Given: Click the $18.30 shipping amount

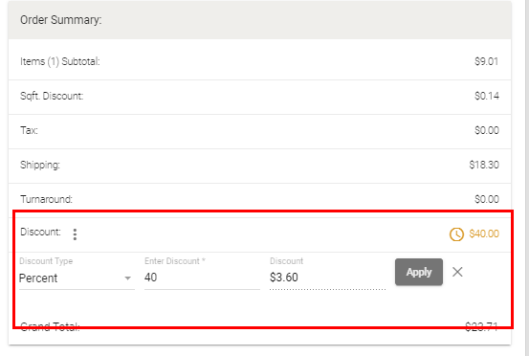Looking at the screenshot, I should coord(484,165).
